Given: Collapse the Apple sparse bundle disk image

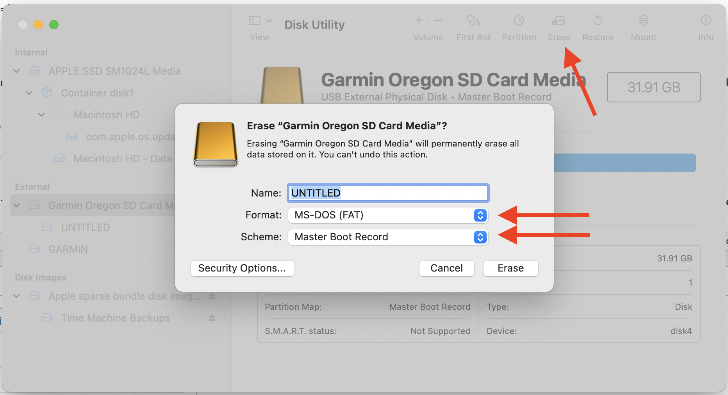Looking at the screenshot, I should (16, 296).
